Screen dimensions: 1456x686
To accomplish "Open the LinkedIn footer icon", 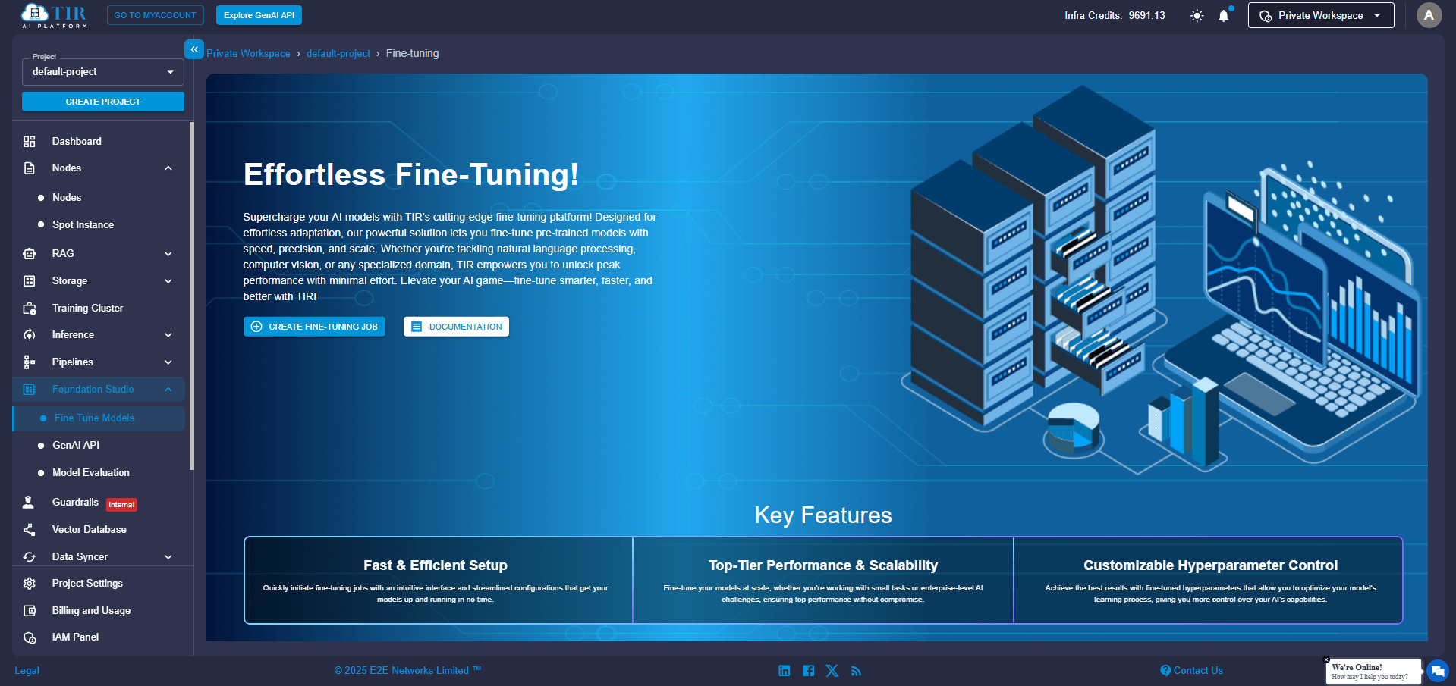I will point(784,671).
